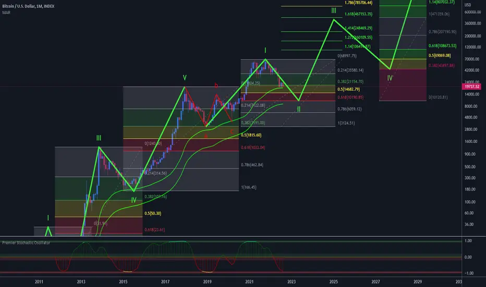Click the 2029 year on time axis
Image resolution: width=486 pixels, height=287 pixels.
click(418, 282)
